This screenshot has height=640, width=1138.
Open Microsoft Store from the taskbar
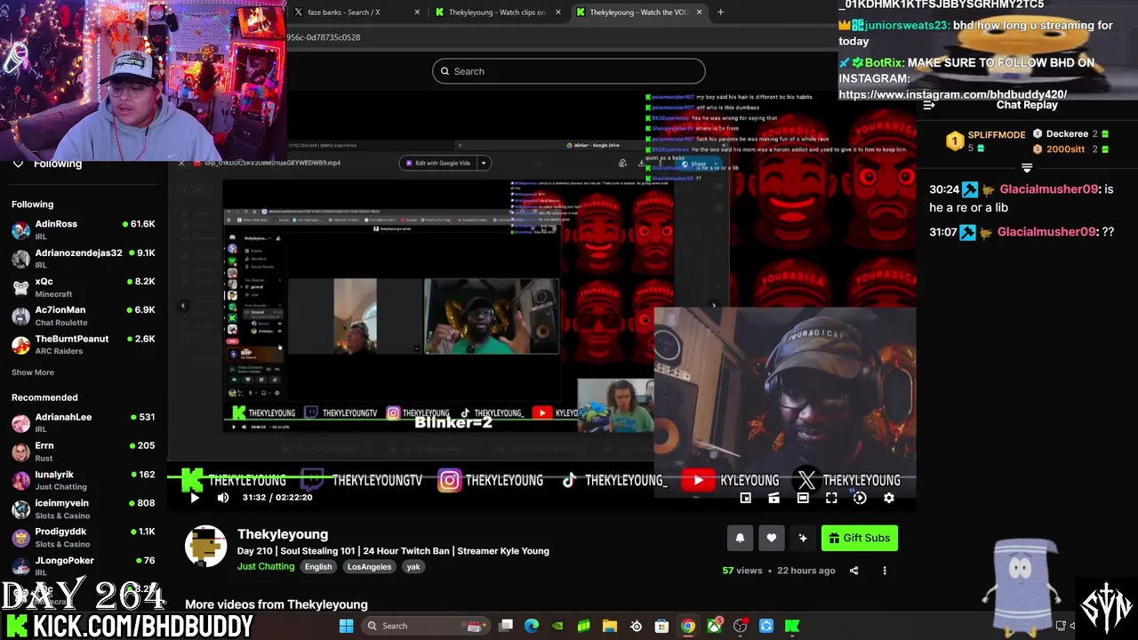661,626
